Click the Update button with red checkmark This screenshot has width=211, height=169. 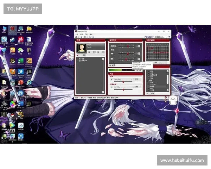click(82, 55)
